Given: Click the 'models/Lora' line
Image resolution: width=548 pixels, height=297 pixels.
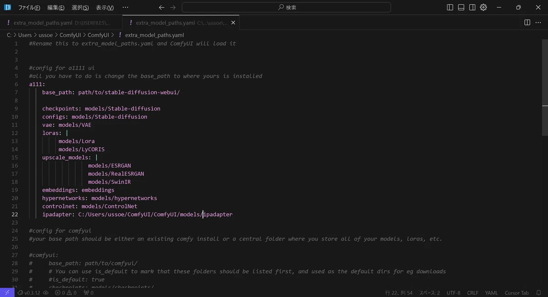Looking at the screenshot, I should point(77,141).
